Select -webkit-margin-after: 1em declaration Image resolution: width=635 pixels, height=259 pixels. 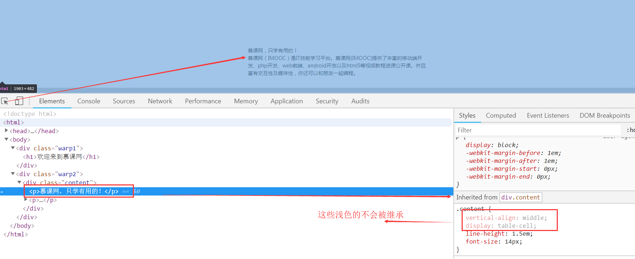[x=512, y=161]
